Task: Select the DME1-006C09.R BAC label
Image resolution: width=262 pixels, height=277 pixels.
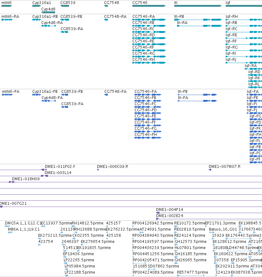Action: point(112,167)
